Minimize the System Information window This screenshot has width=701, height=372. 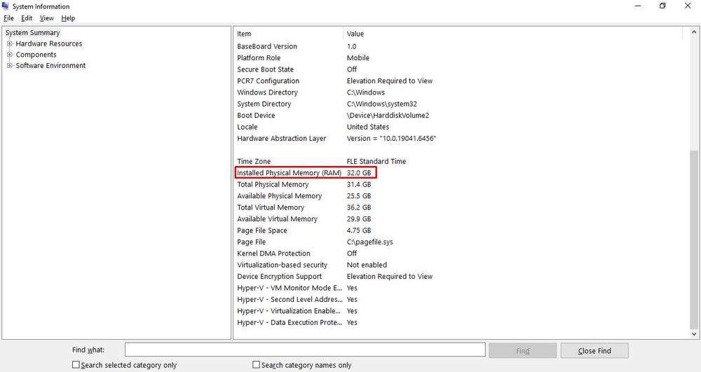click(638, 6)
